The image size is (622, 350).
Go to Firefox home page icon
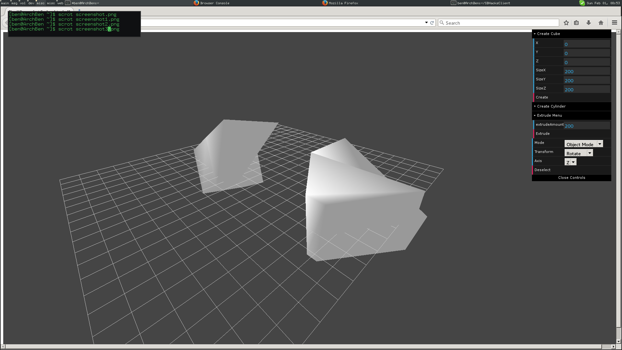tap(601, 23)
